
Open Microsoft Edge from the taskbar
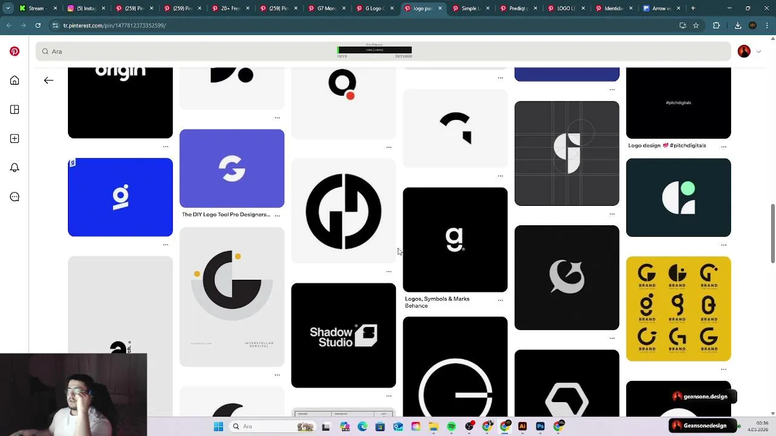coord(362,426)
